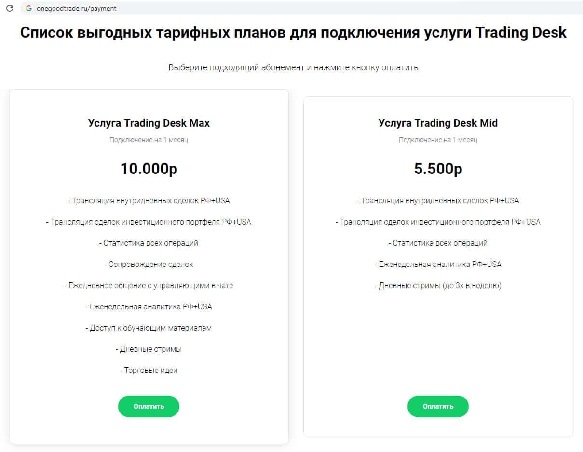Click the Google site icon in address bar

pyautogui.click(x=28, y=8)
